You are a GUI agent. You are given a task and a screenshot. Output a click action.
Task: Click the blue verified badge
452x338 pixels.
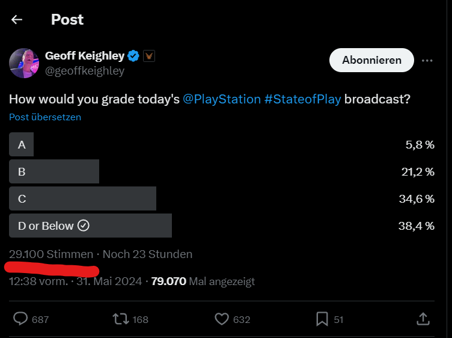(x=133, y=56)
